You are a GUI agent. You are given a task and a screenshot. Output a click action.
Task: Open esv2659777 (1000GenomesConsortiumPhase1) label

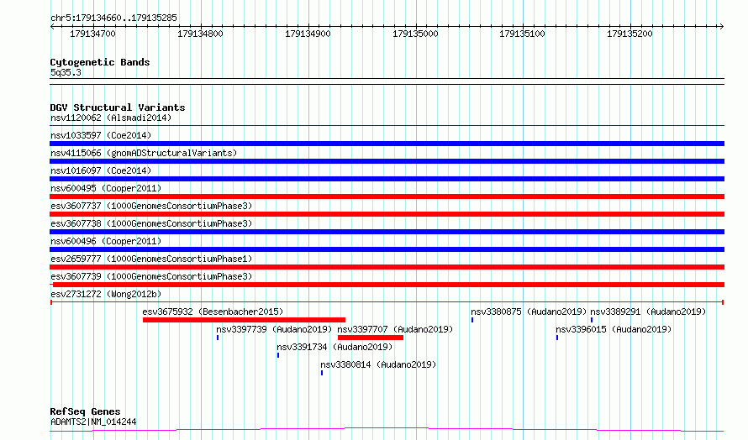click(x=151, y=259)
